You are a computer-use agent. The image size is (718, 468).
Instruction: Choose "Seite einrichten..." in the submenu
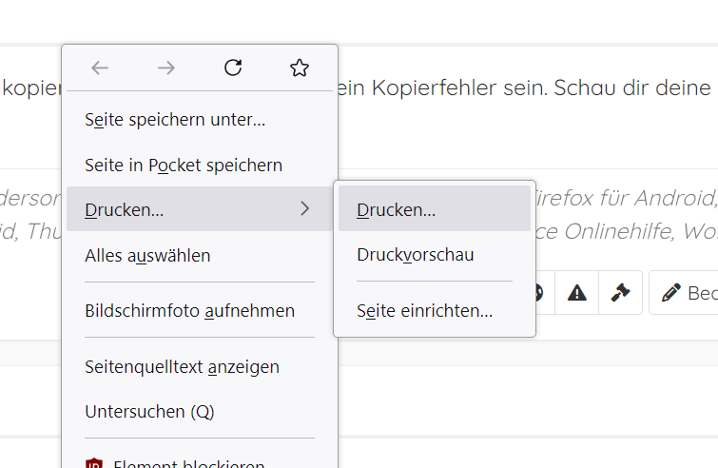[425, 311]
